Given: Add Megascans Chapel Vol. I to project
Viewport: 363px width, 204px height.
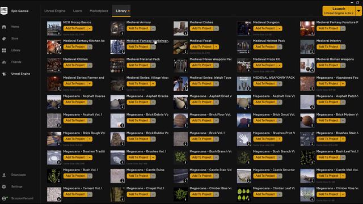Looking at the screenshot, I should click(x=138, y=194).
